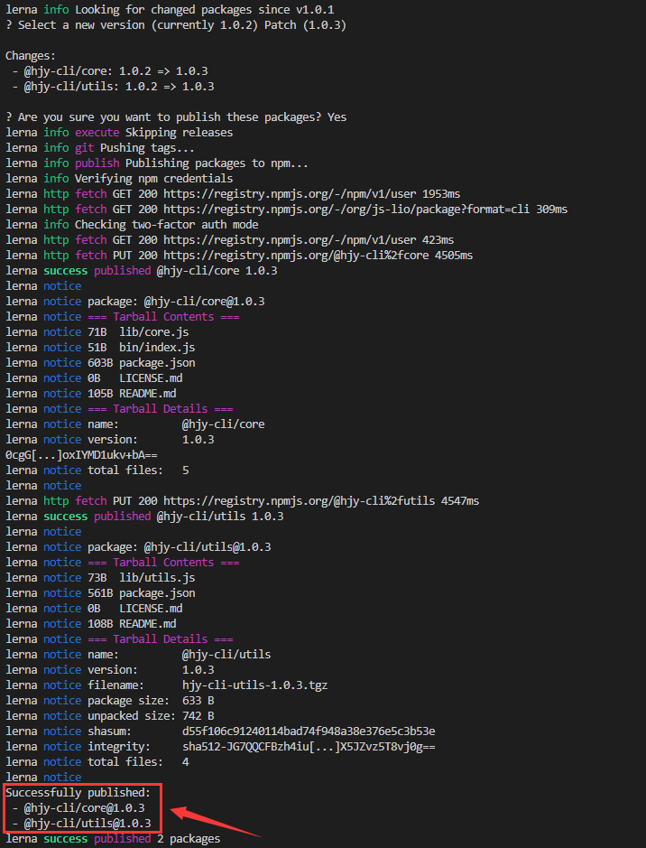Click 'Checking two-factor auth mode' line

[166, 225]
